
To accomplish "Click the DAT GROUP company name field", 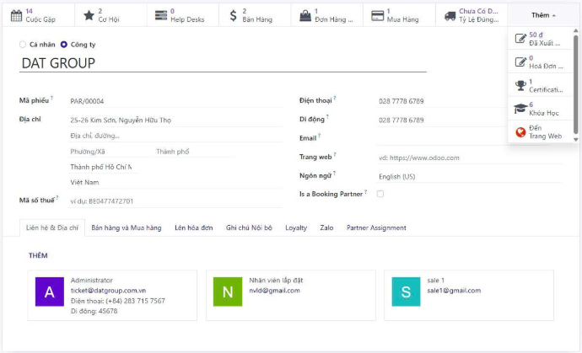I will click(223, 63).
